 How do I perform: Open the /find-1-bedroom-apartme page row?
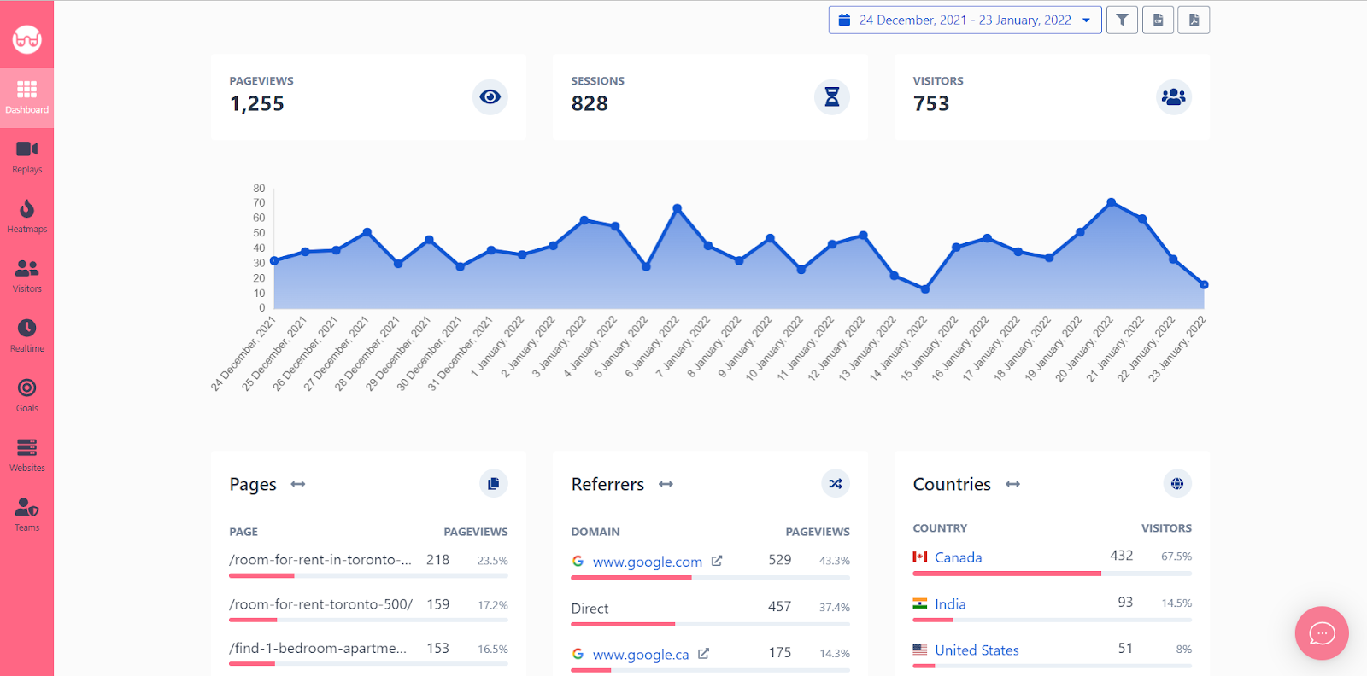coord(368,652)
